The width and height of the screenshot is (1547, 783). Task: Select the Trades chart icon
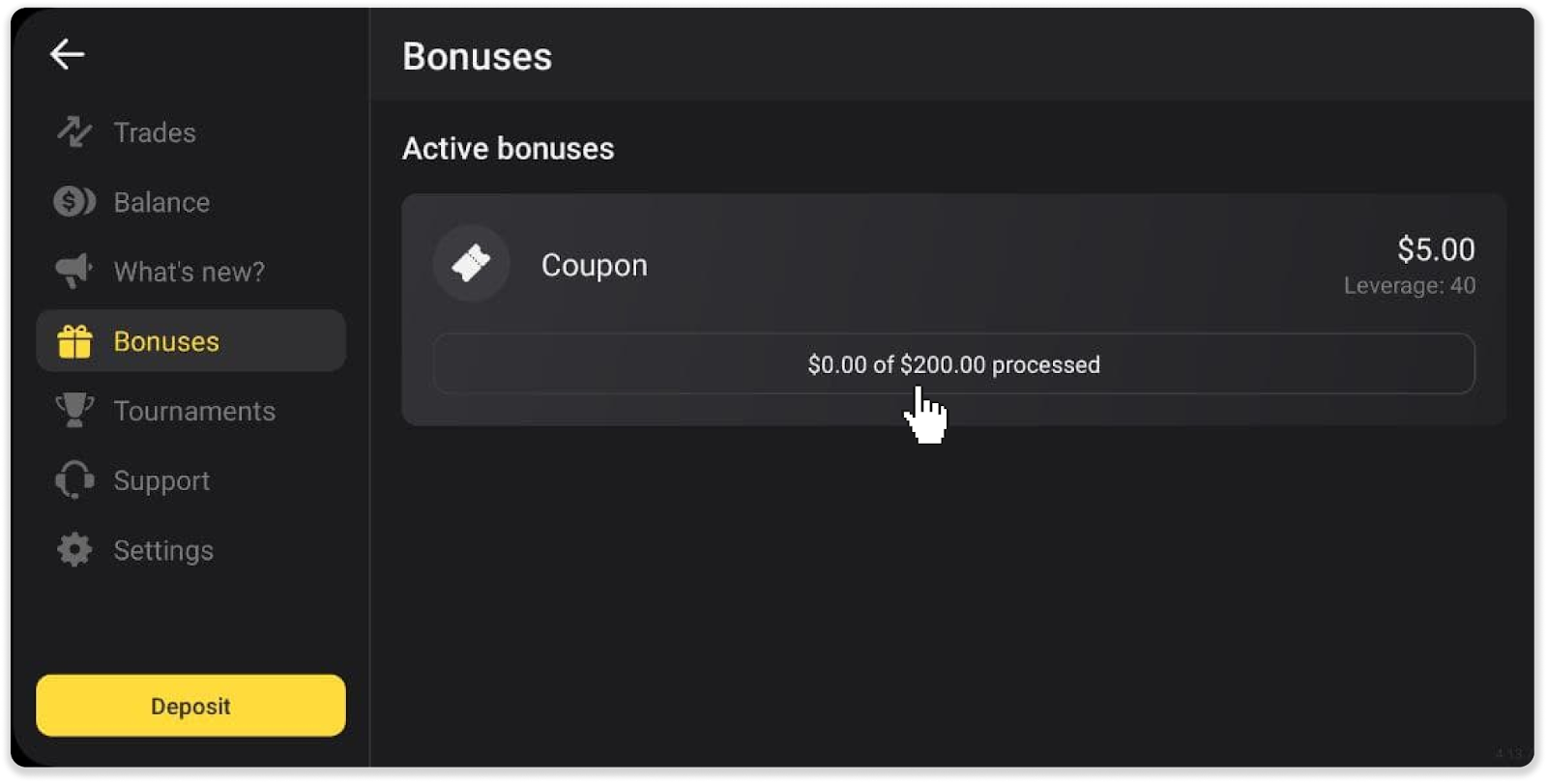[74, 132]
